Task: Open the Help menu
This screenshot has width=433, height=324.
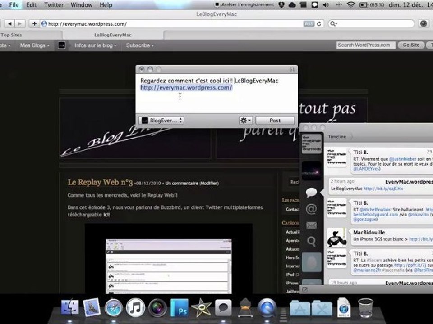Action: 106,4
